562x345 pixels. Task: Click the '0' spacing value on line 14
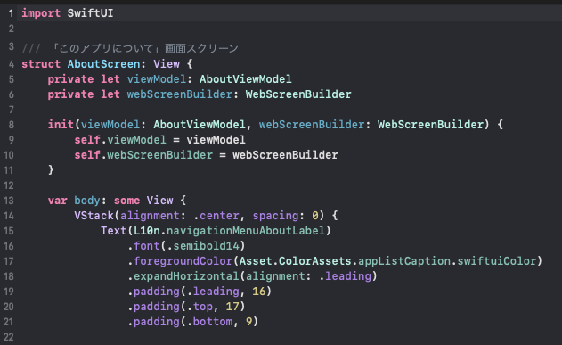pyautogui.click(x=315, y=216)
